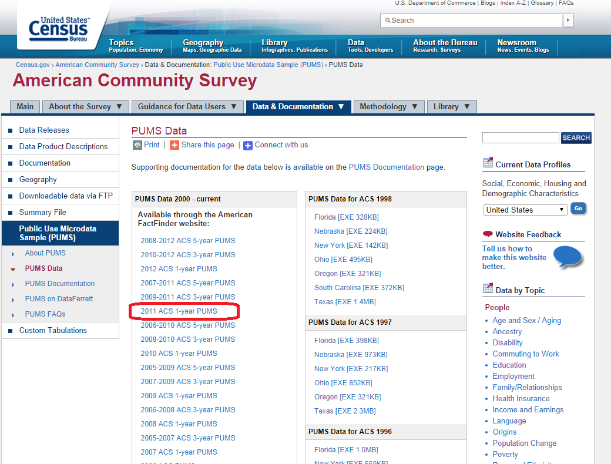Screen dimensions: 611x464
Task: Collapse the PUMS Data sidebar item arrow
Action: [x=13, y=269]
